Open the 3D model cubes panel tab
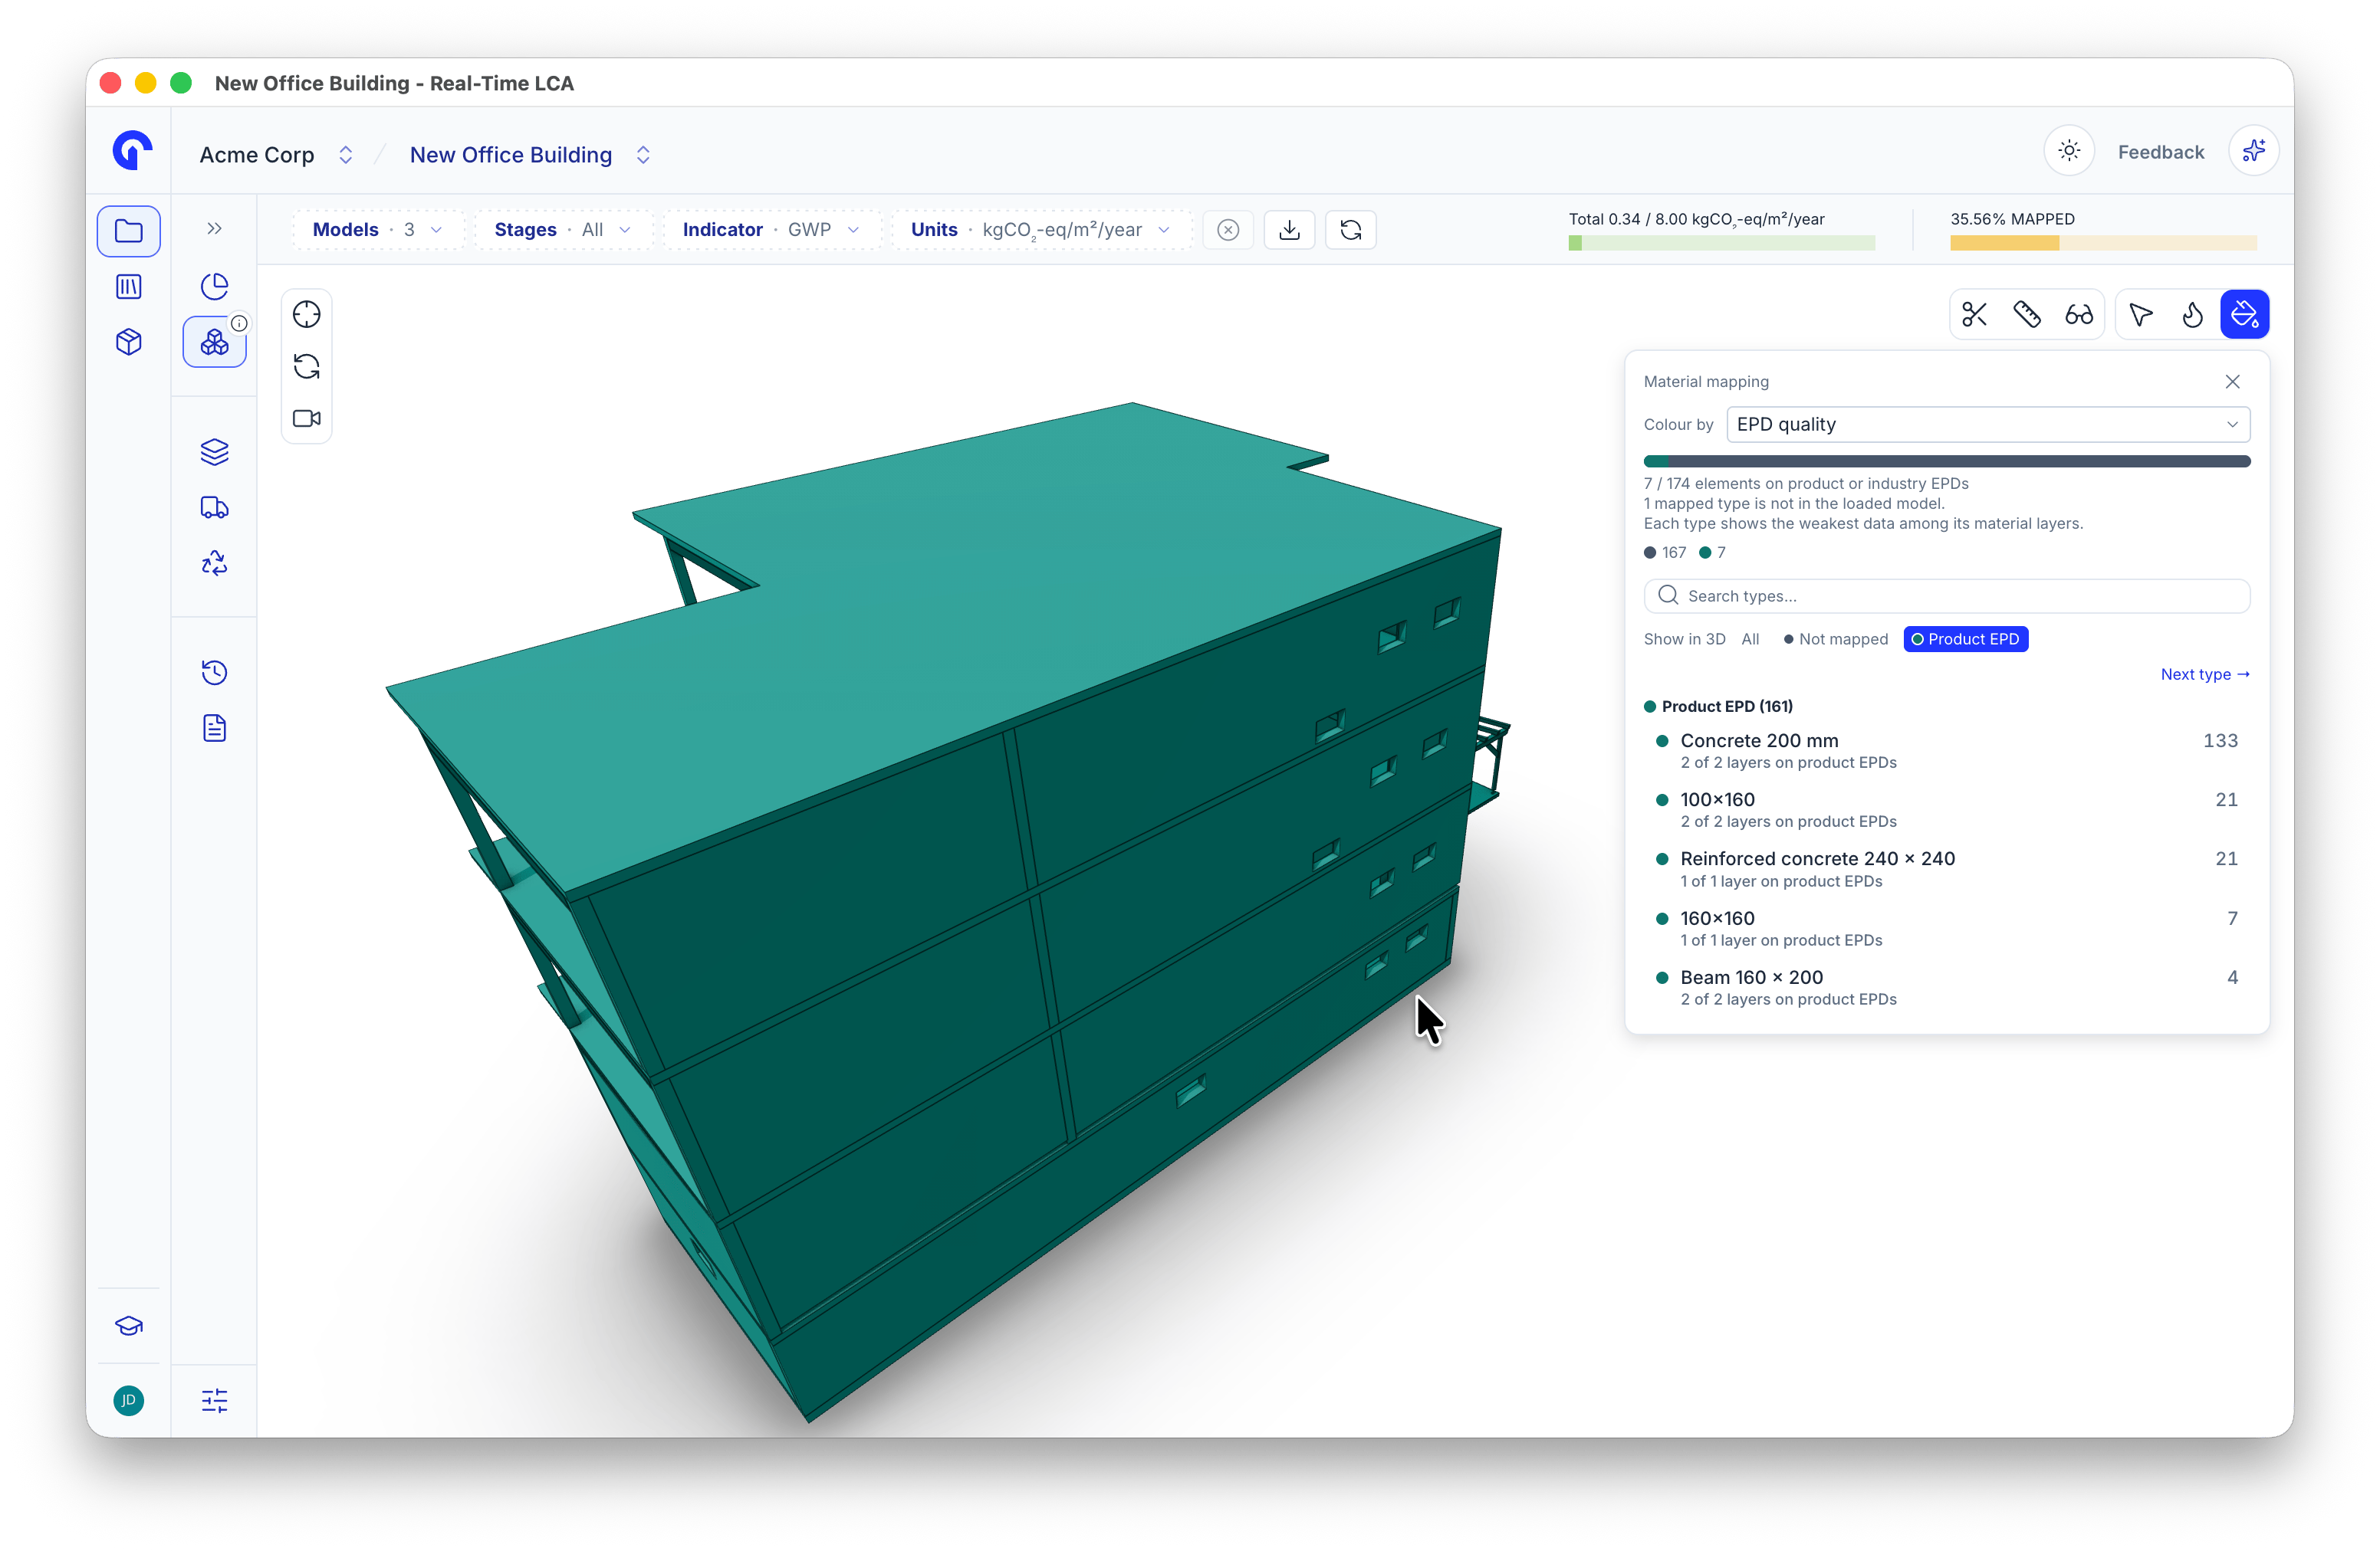 [214, 343]
